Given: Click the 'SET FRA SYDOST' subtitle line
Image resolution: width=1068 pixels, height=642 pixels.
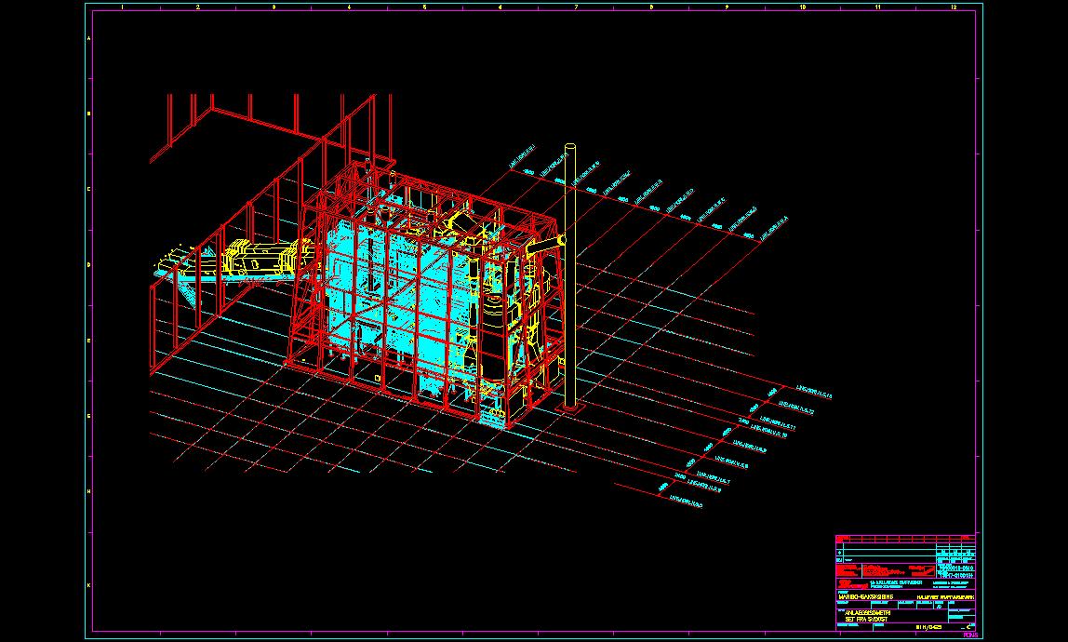Looking at the screenshot, I should [x=866, y=620].
